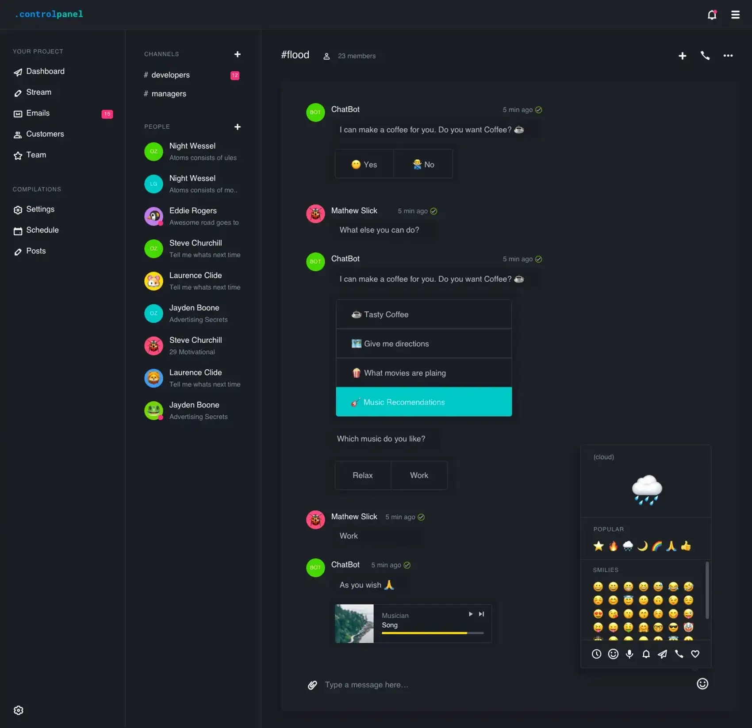
Task: Go to the Emails section
Action: point(38,113)
